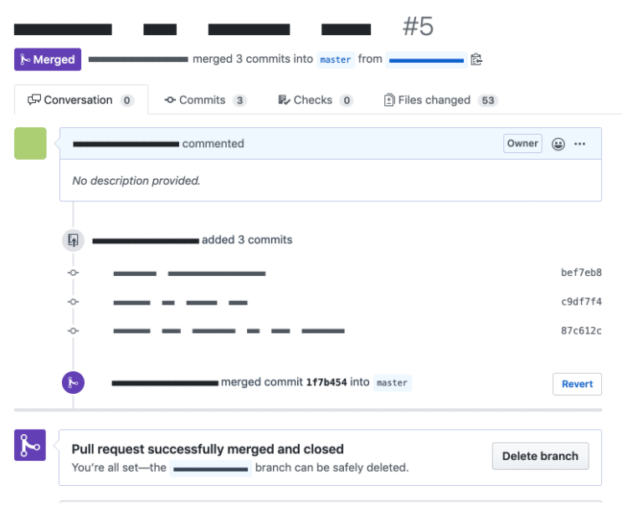The height and width of the screenshot is (516, 622).
Task: Click the commit dot icon for 87c612c
Action: (x=73, y=330)
